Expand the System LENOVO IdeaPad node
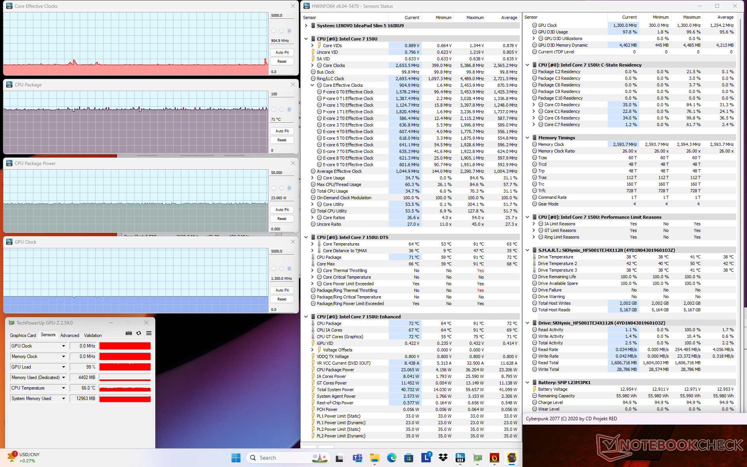 (306, 26)
